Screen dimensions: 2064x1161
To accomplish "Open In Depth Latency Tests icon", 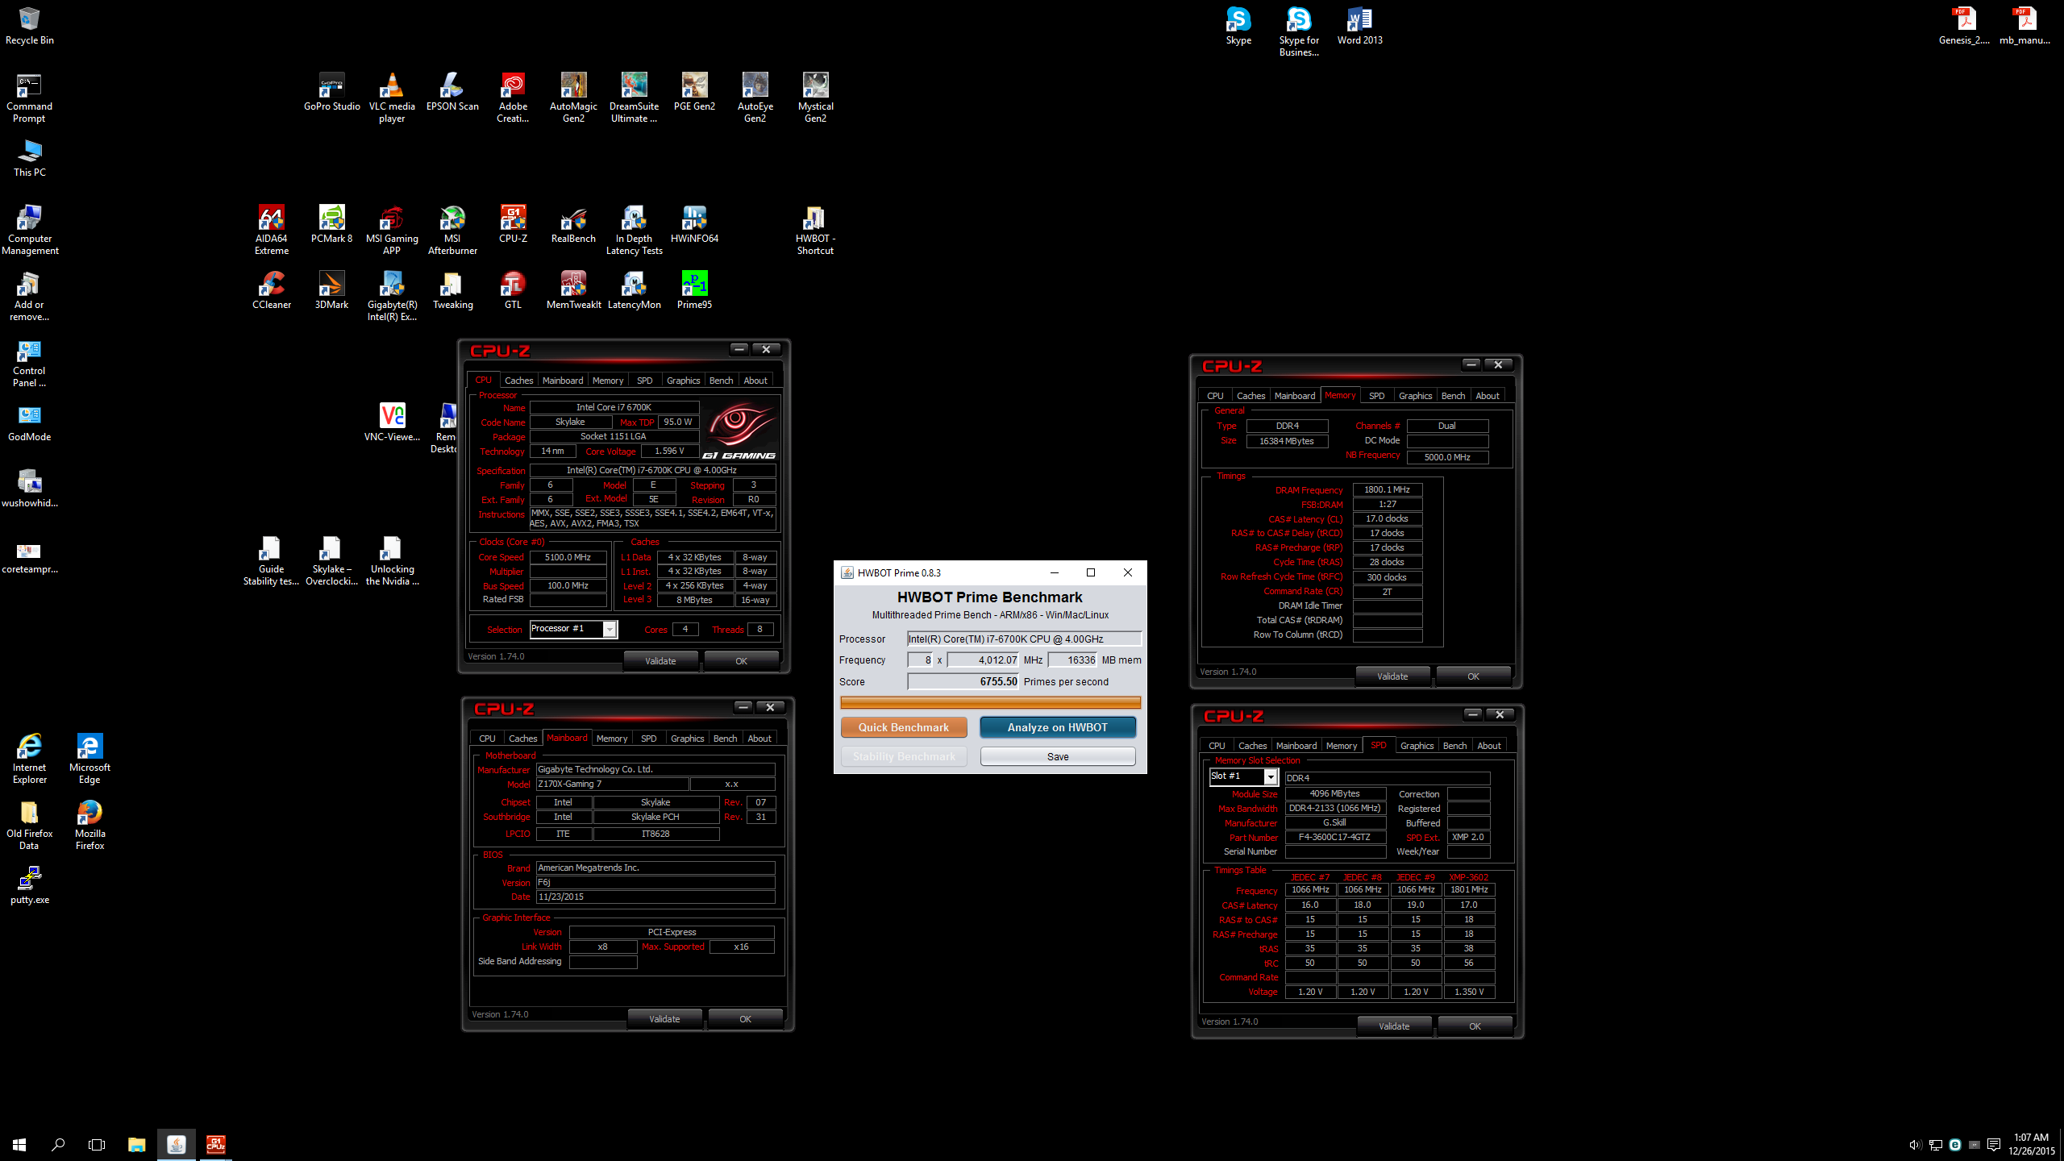I will [x=634, y=229].
